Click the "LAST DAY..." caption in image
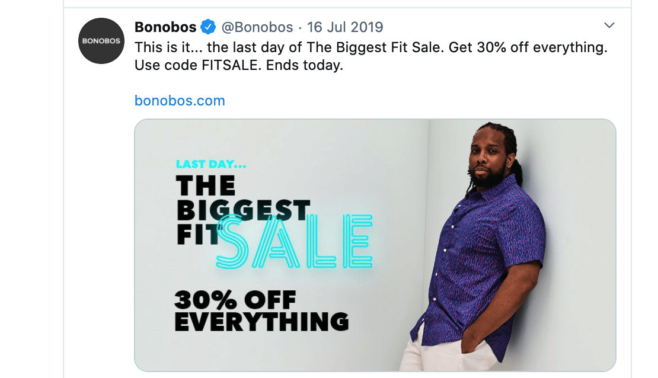 tap(211, 165)
